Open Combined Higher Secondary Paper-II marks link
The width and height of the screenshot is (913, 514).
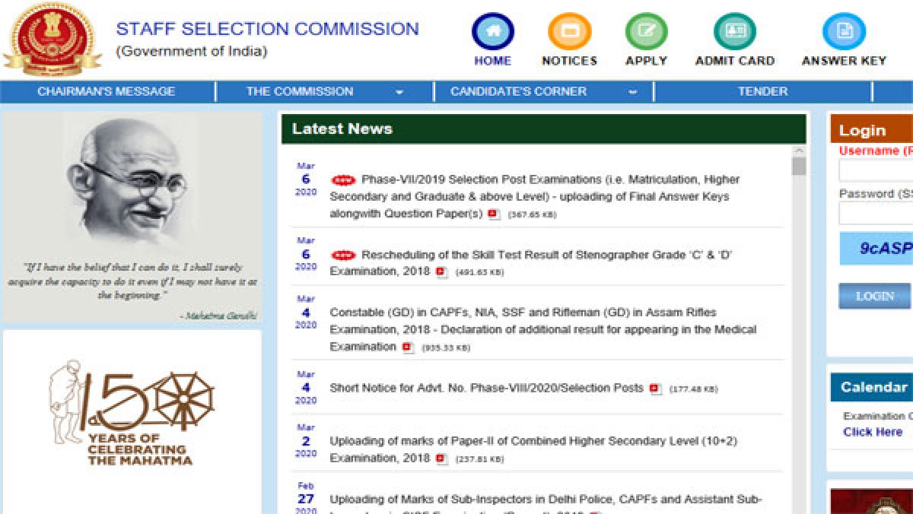[533, 441]
